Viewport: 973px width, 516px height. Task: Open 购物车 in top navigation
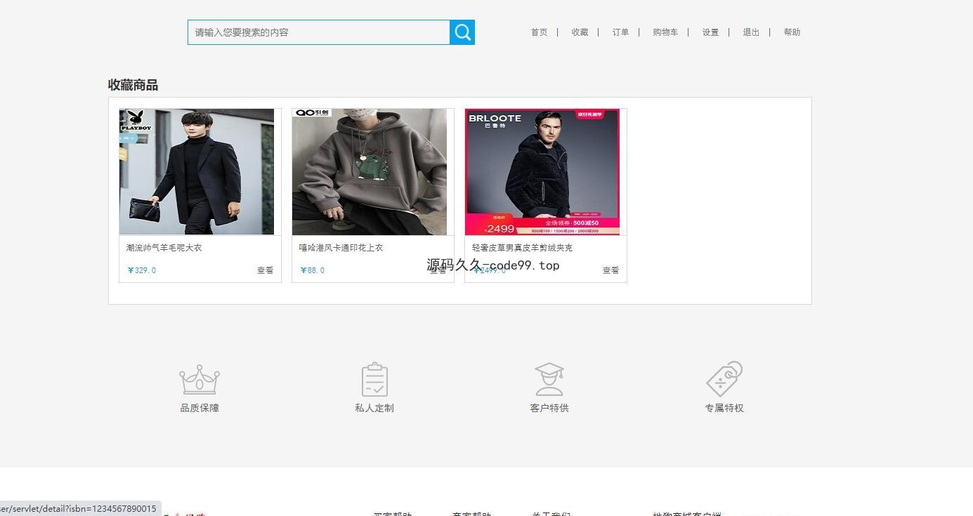coord(665,32)
